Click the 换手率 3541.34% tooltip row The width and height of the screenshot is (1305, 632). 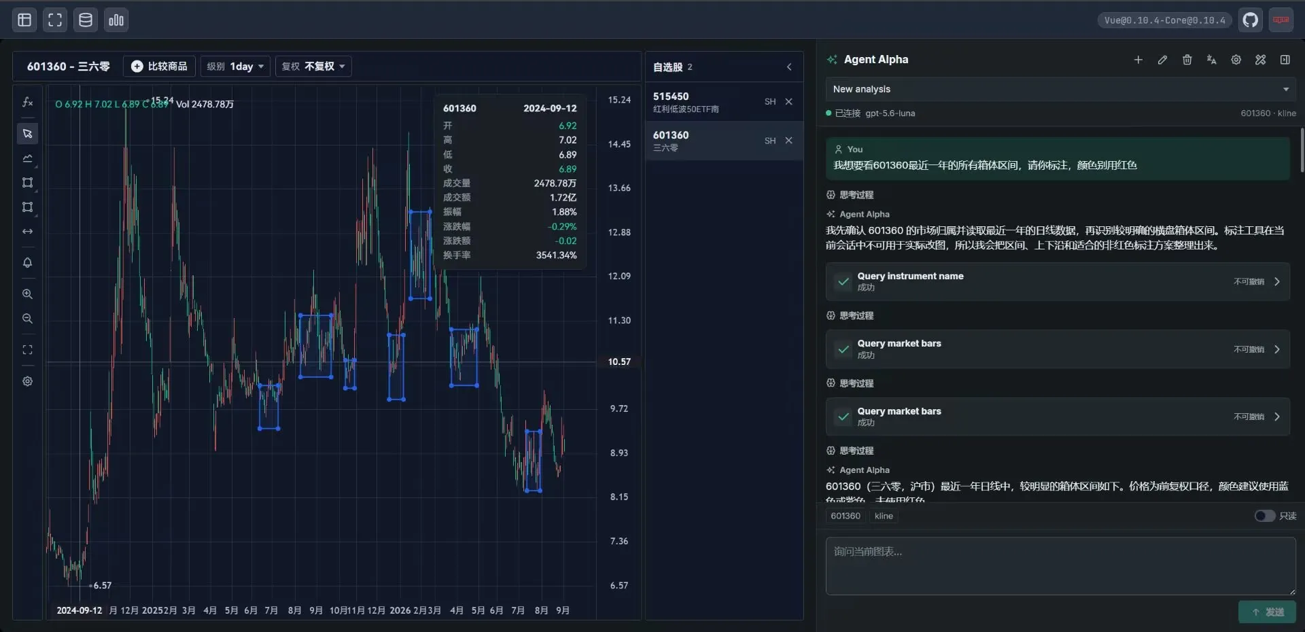[x=510, y=255]
